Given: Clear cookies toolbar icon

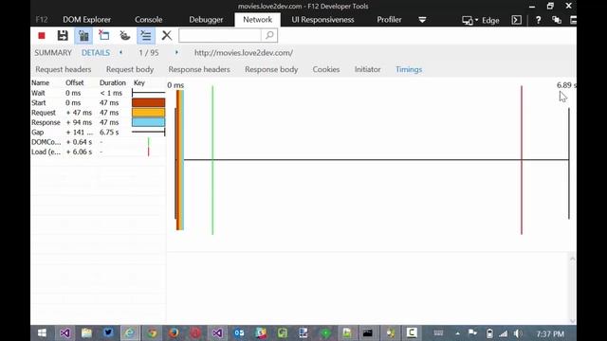Looking at the screenshot, I should coord(124,36).
